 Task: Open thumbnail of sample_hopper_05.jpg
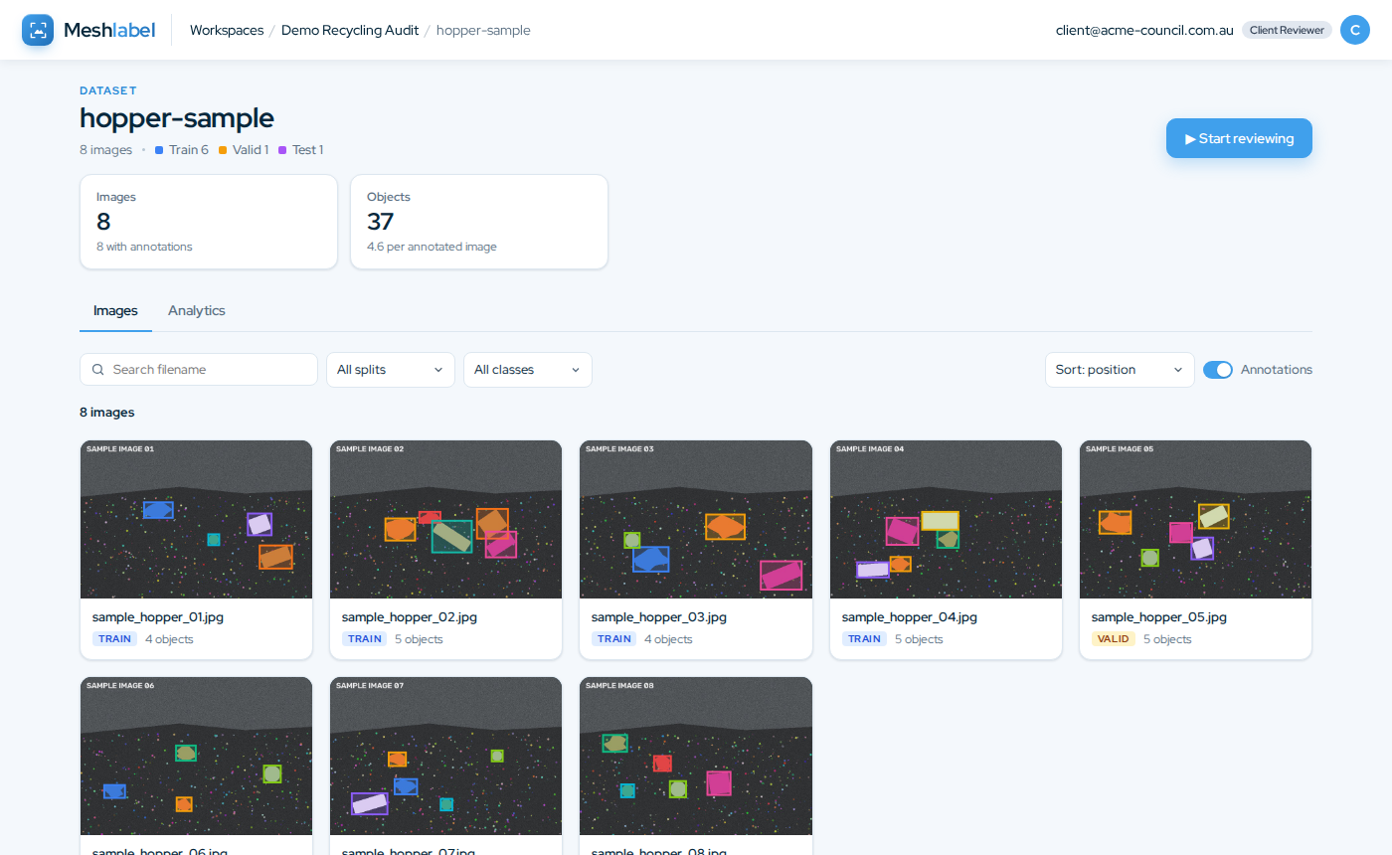(1195, 520)
